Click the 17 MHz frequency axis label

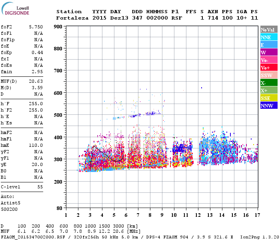tap(257, 215)
